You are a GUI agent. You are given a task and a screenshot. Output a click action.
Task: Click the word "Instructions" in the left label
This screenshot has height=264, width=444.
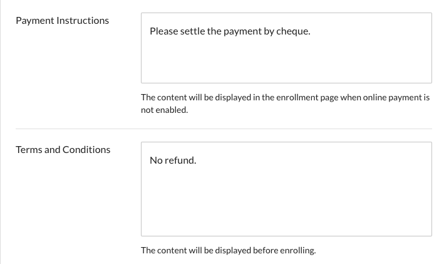pos(83,21)
